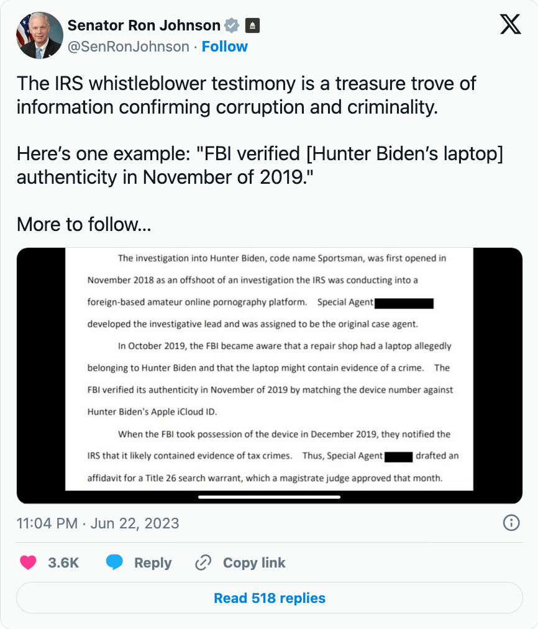Click the "More to follow…" text line

[84, 224]
